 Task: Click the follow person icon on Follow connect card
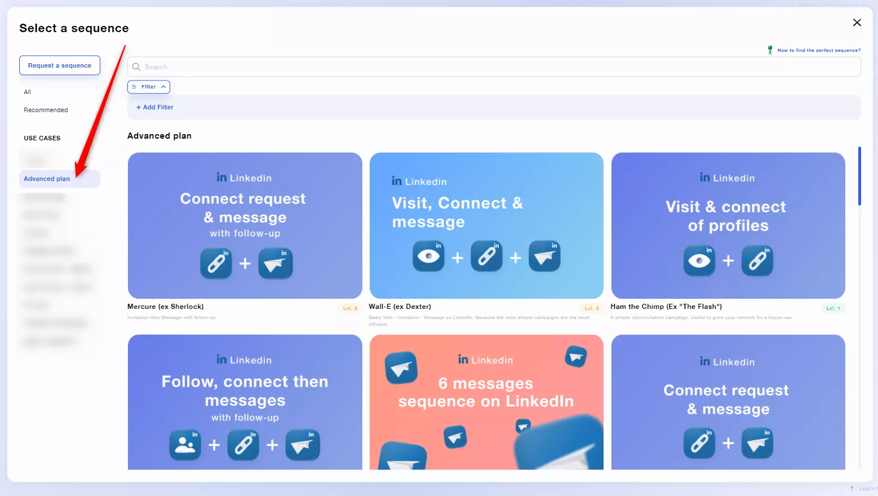pos(185,445)
